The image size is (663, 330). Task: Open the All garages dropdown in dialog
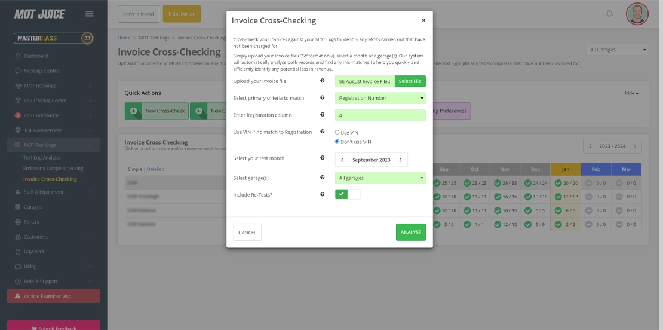point(380,178)
